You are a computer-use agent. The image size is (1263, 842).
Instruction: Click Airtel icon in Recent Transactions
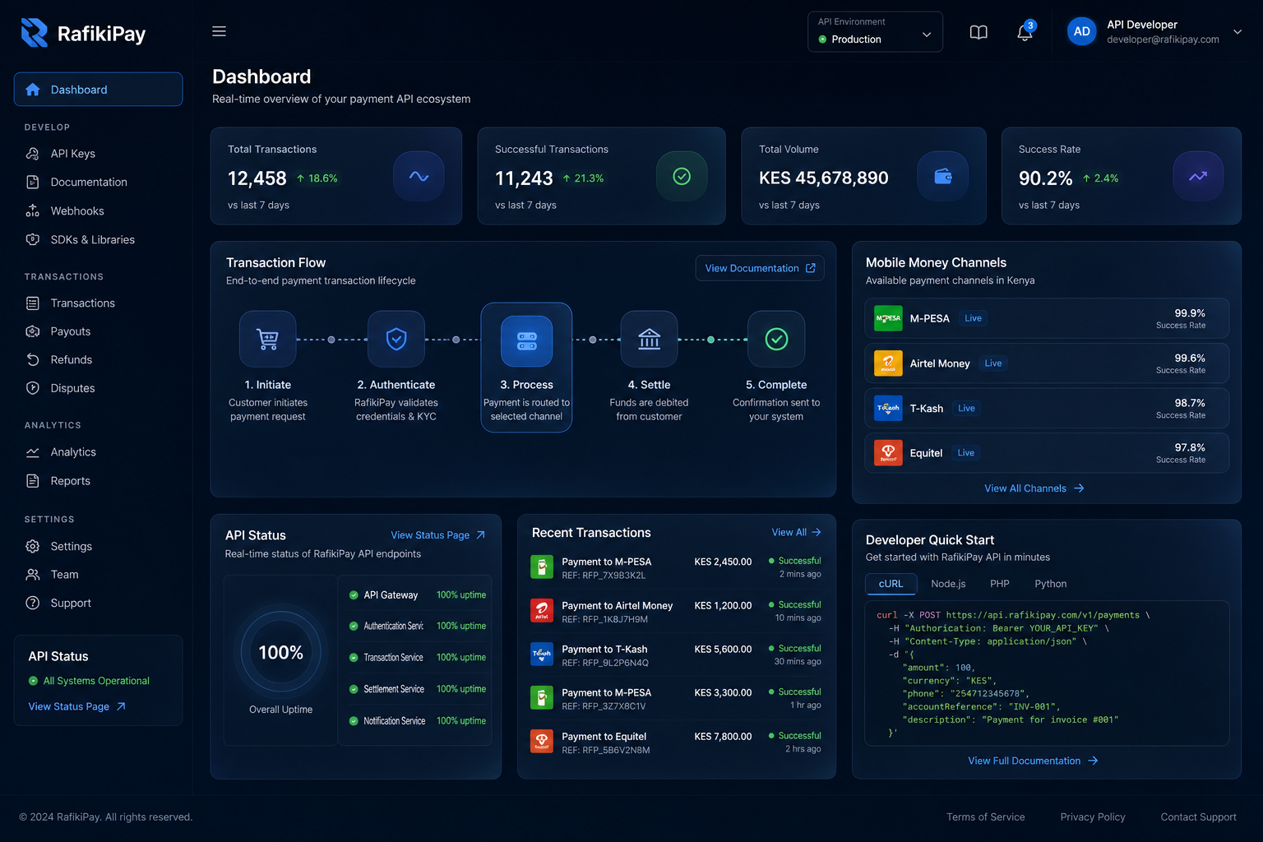click(x=542, y=610)
